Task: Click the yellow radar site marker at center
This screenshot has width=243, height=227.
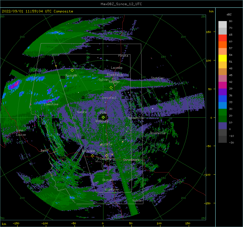Action: coord(103,117)
